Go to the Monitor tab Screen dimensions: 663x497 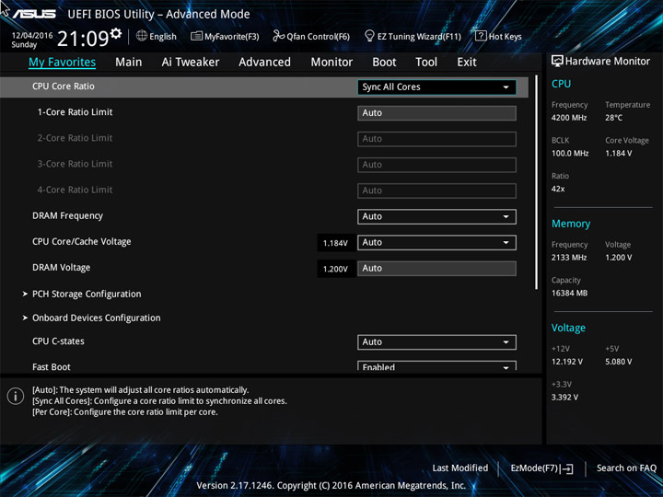[x=331, y=63]
